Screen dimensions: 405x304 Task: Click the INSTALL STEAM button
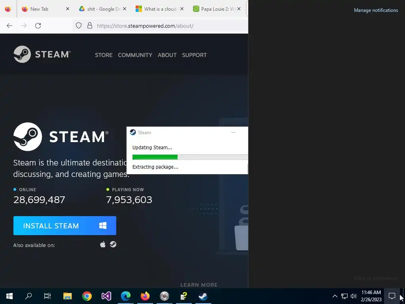65,226
